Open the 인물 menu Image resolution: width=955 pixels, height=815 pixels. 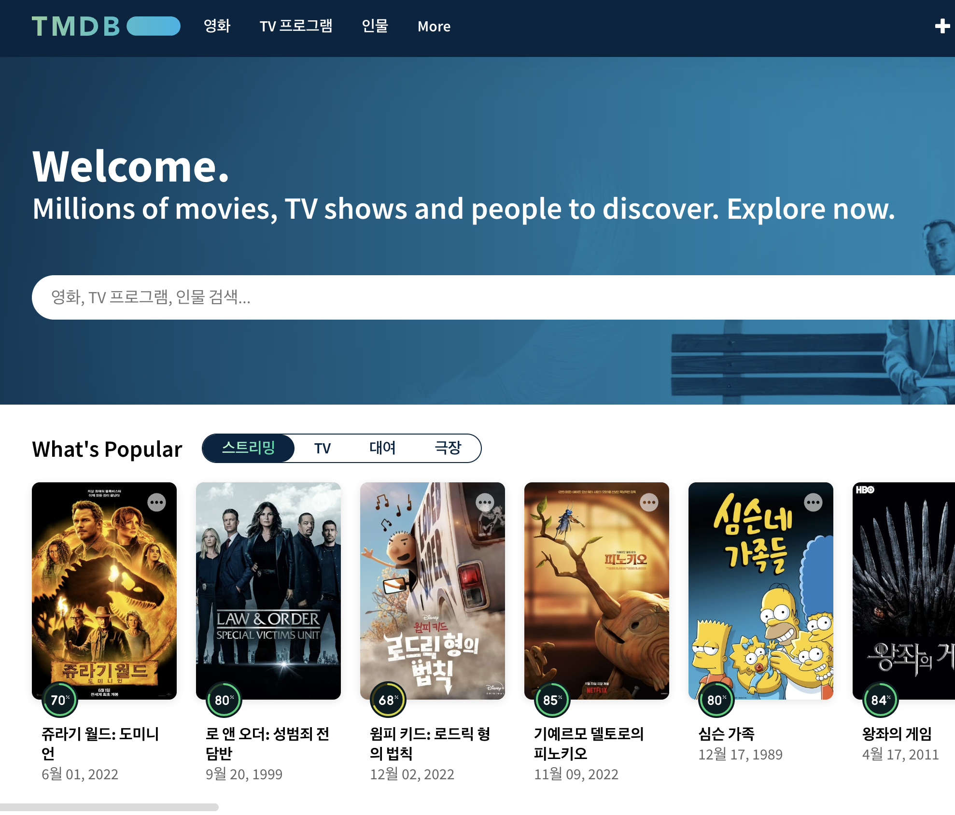tap(375, 26)
